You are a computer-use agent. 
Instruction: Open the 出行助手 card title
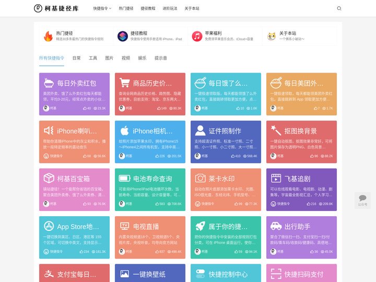[x=297, y=226]
